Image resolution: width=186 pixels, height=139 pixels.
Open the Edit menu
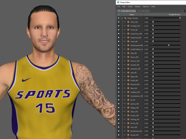pos(124,7)
